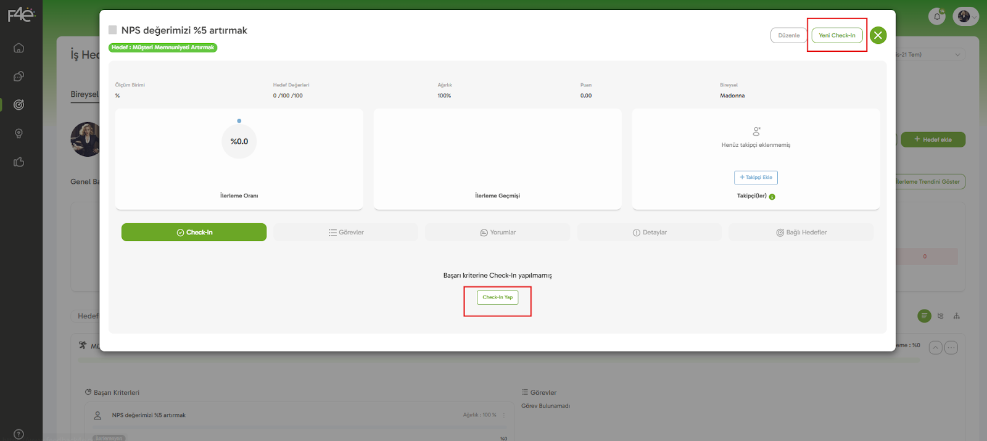This screenshot has width=987, height=441.
Task: Open notifications bell icon
Action: (x=936, y=16)
